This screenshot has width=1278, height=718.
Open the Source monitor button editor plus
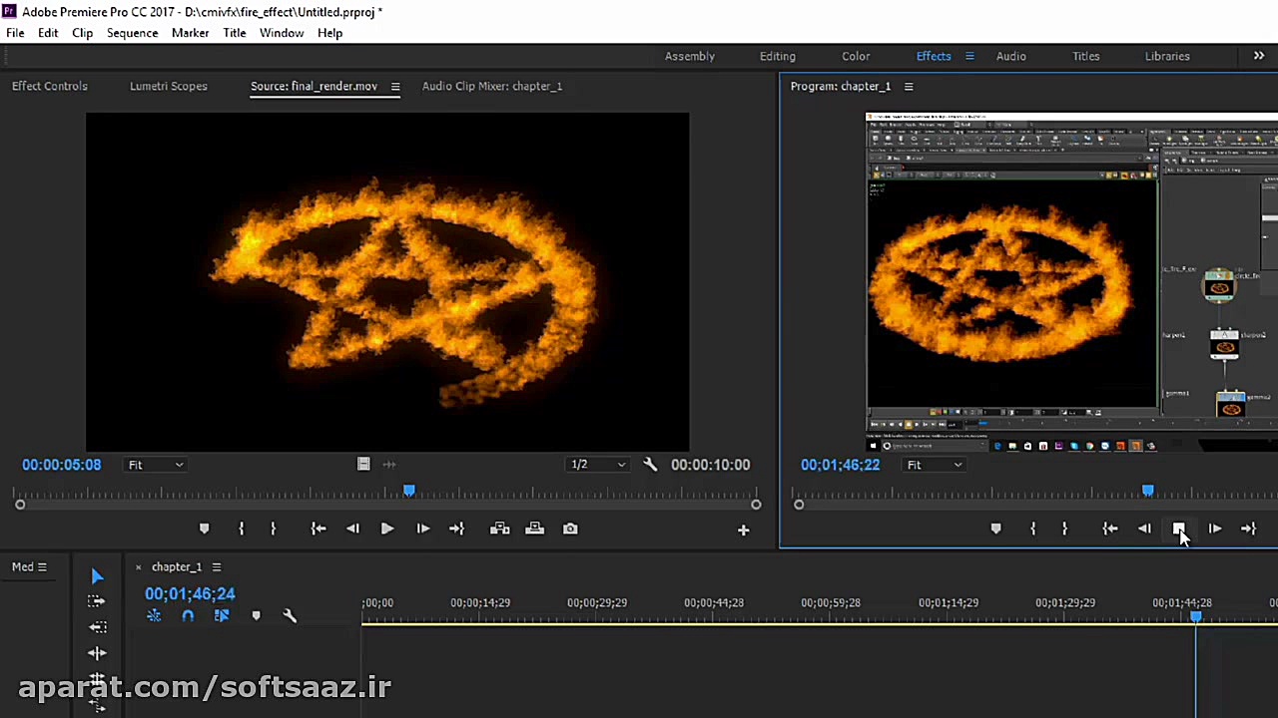(x=743, y=530)
